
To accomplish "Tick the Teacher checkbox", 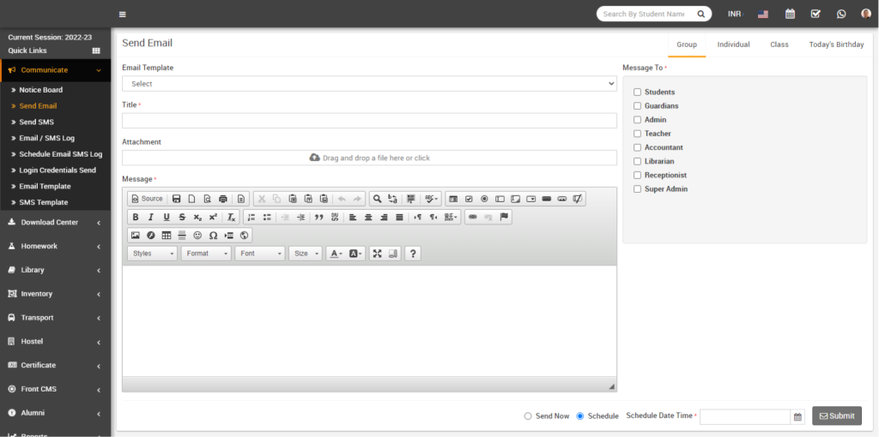I will coord(638,134).
